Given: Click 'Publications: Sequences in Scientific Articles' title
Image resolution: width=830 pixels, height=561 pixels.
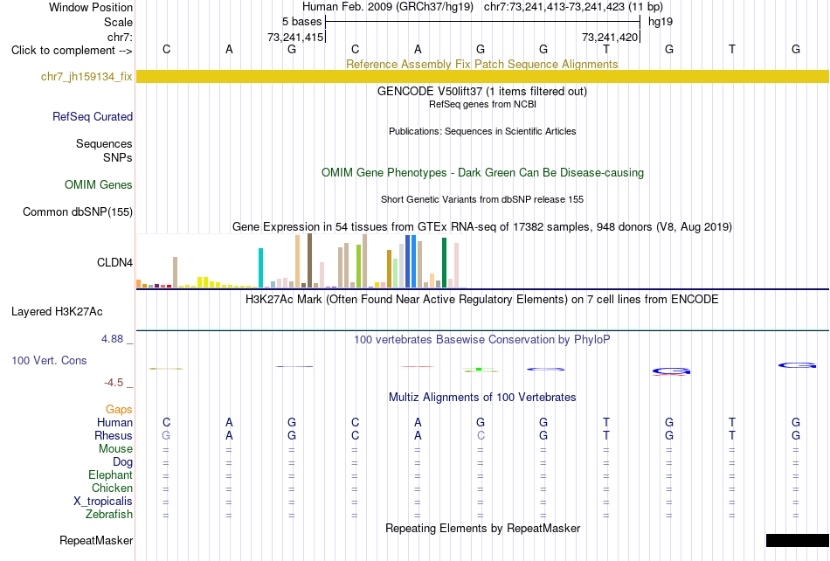Looking at the screenshot, I should click(482, 131).
